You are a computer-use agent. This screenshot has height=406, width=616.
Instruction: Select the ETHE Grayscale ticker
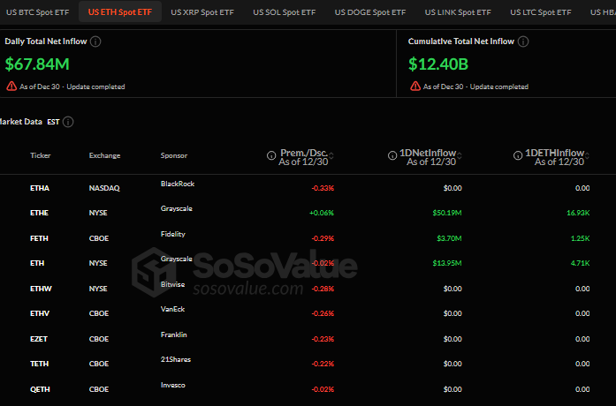(x=41, y=213)
